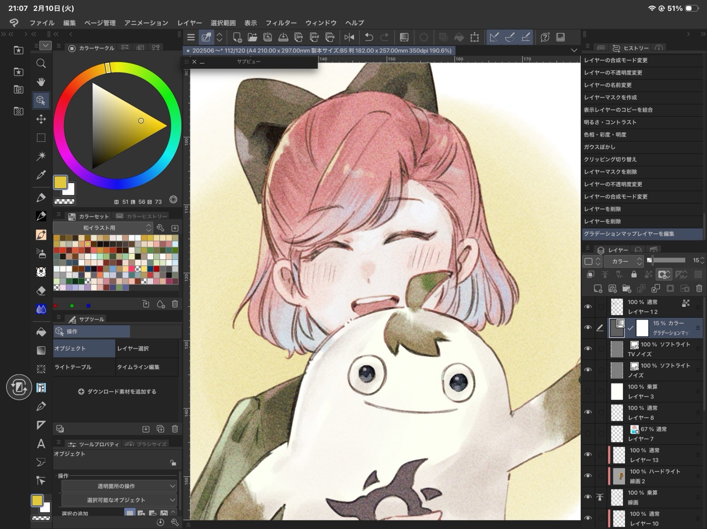The image size is (707, 529).
Task: Select the Text tool
Action: click(41, 443)
